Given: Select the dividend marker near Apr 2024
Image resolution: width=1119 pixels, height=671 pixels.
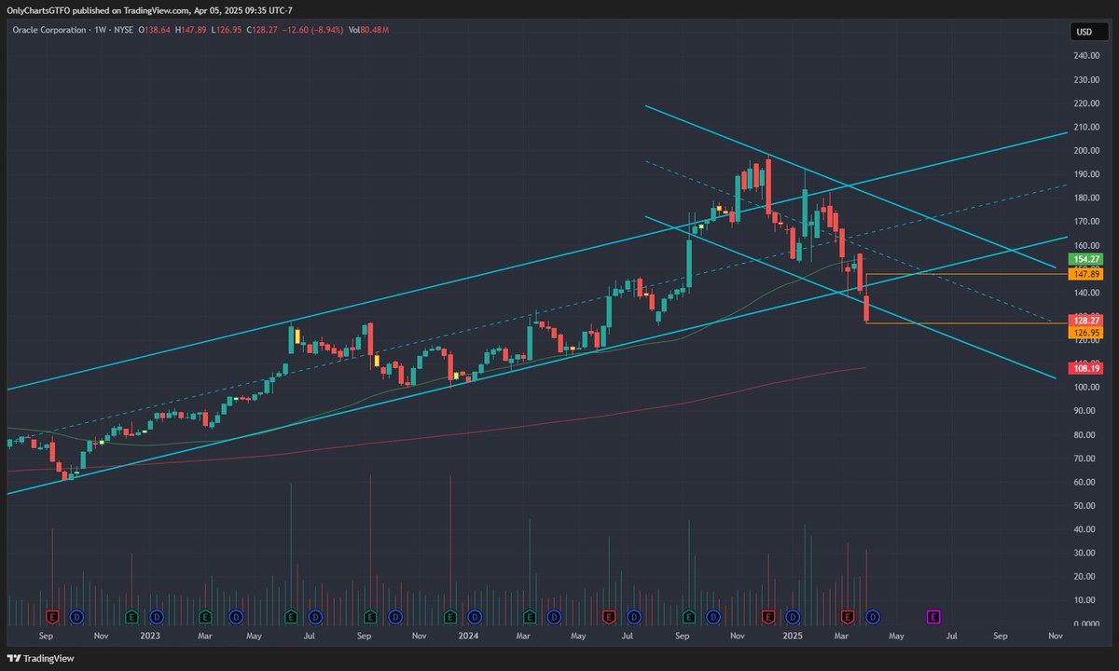Looking at the screenshot, I should pos(554,616).
